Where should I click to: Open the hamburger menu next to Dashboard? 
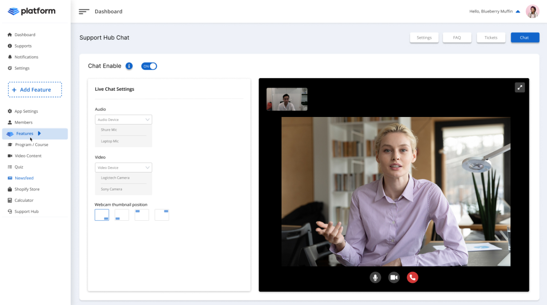point(84,12)
